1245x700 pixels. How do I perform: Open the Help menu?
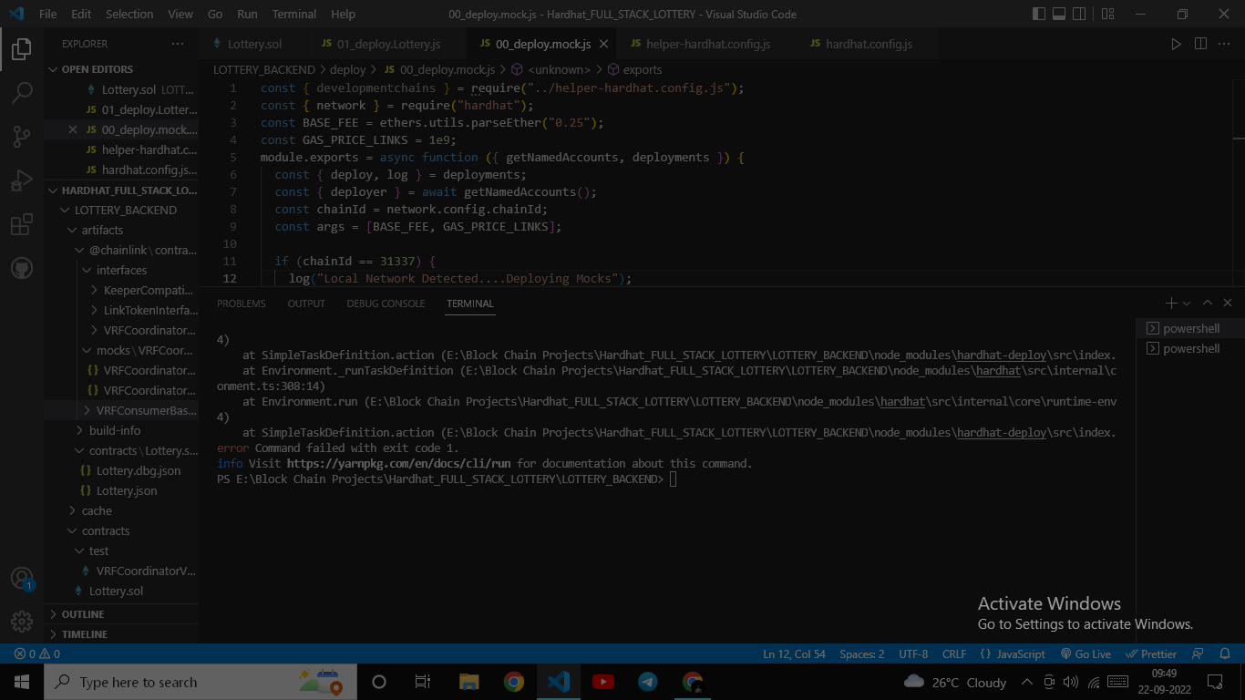[x=343, y=15]
